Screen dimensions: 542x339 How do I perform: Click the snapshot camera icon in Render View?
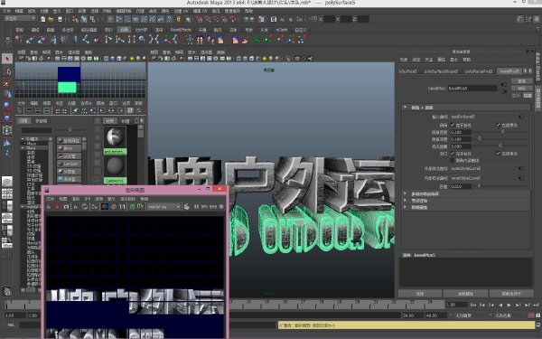point(66,206)
